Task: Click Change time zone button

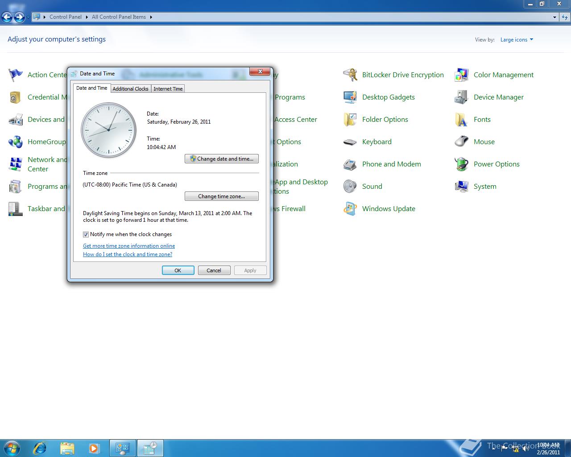Action: [x=222, y=196]
